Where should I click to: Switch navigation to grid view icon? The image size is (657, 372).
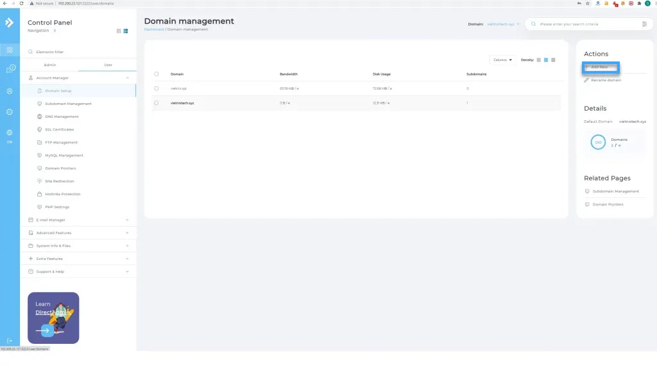(x=119, y=31)
